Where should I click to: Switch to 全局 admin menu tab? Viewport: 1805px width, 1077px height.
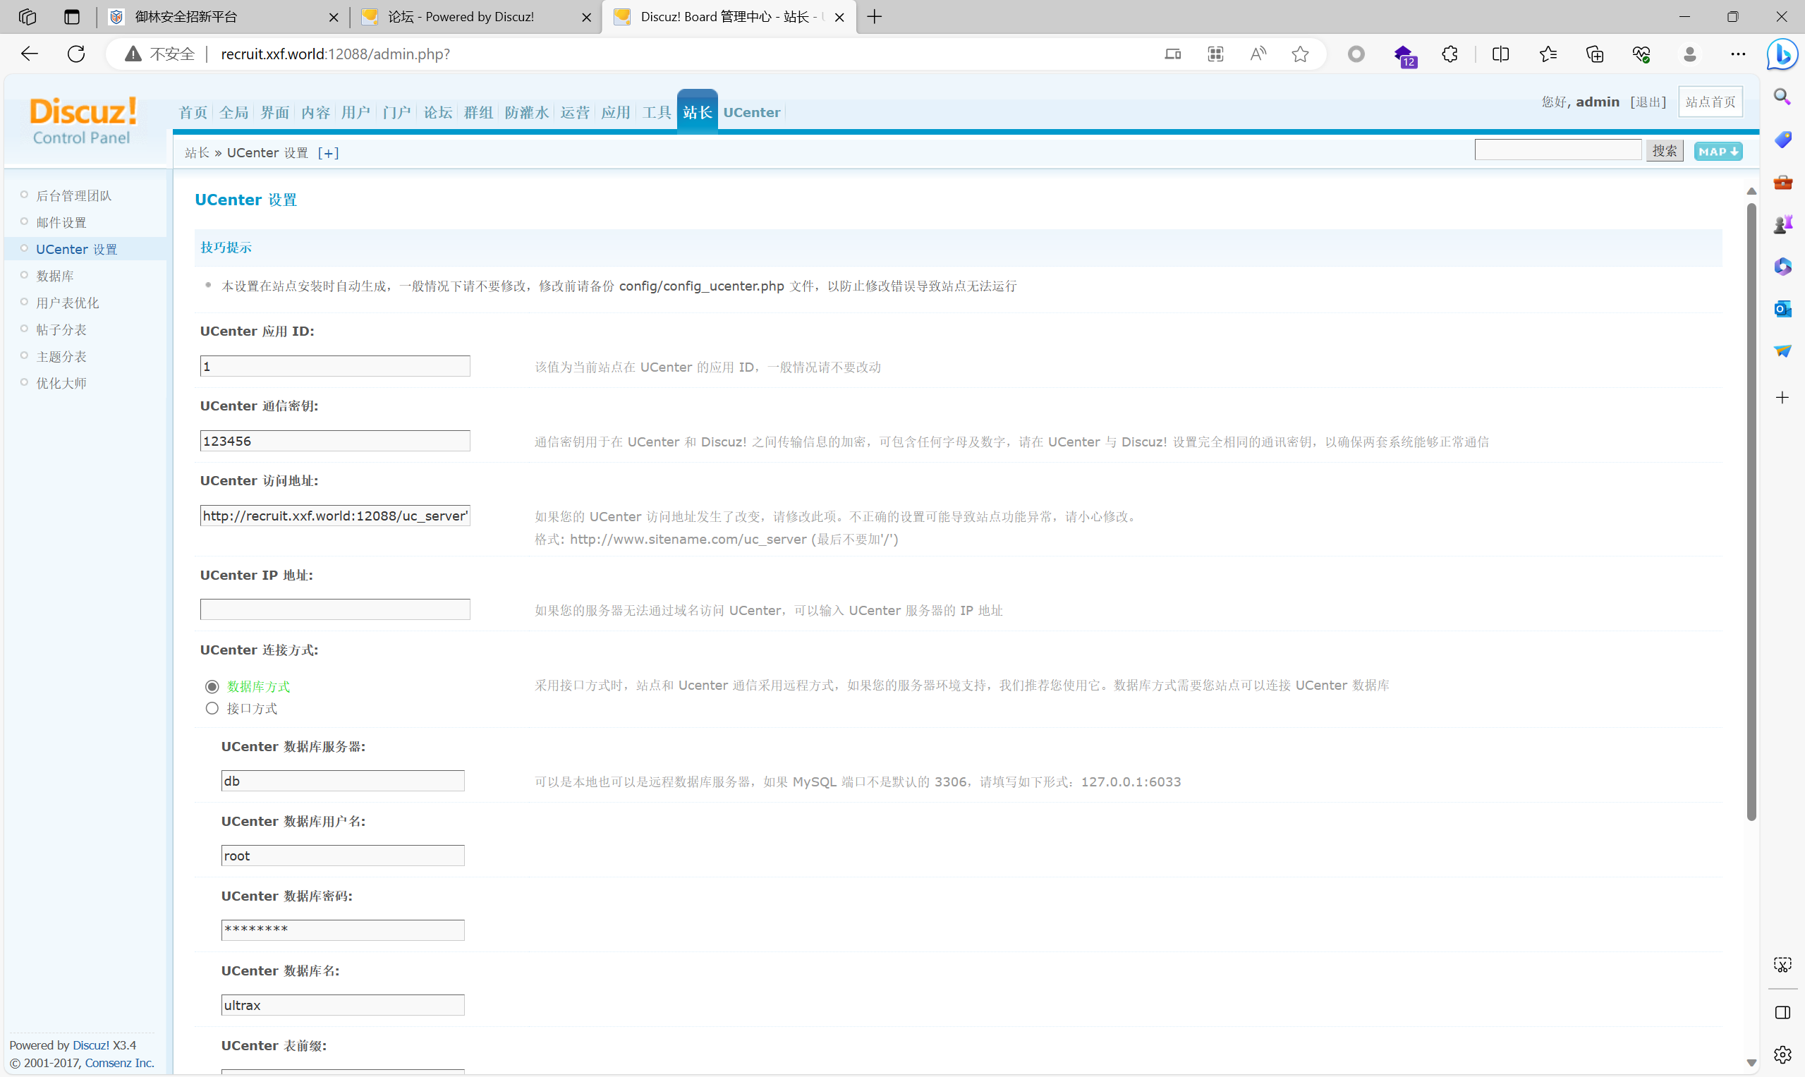233,112
